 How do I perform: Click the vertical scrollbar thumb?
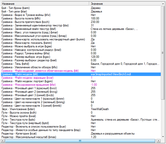[x=163, y=53]
